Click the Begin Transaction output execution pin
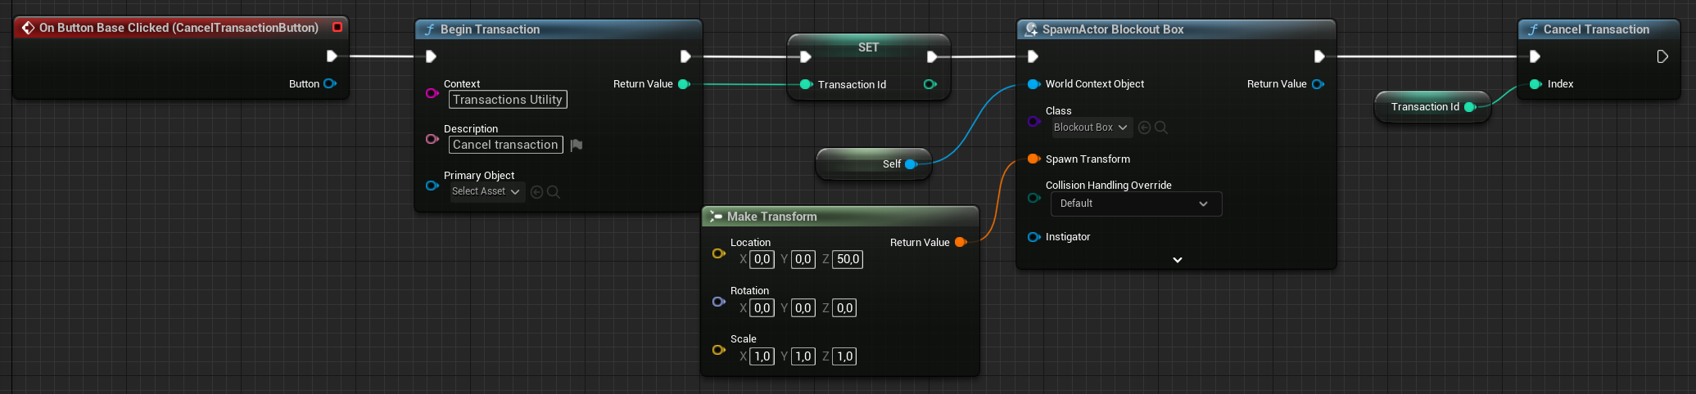Image resolution: width=1696 pixels, height=394 pixels. click(x=685, y=56)
